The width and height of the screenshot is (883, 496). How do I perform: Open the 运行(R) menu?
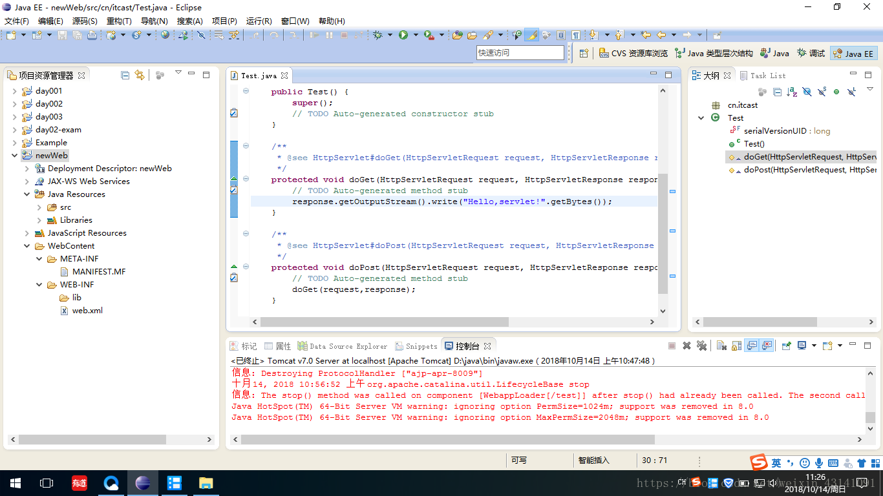click(259, 21)
